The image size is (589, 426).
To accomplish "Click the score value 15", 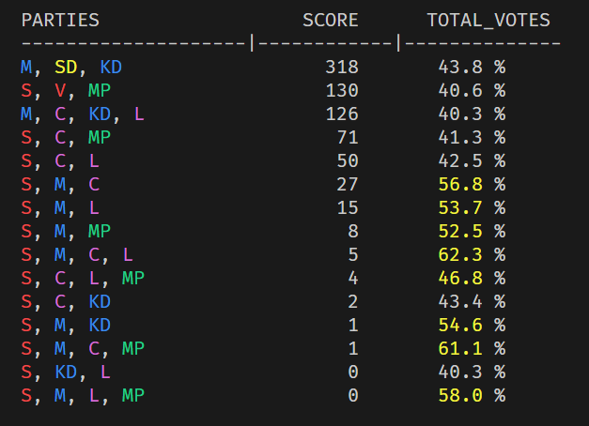I will click(x=348, y=208).
